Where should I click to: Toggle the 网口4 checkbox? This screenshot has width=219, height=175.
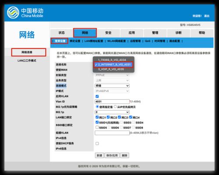(x=131, y=117)
